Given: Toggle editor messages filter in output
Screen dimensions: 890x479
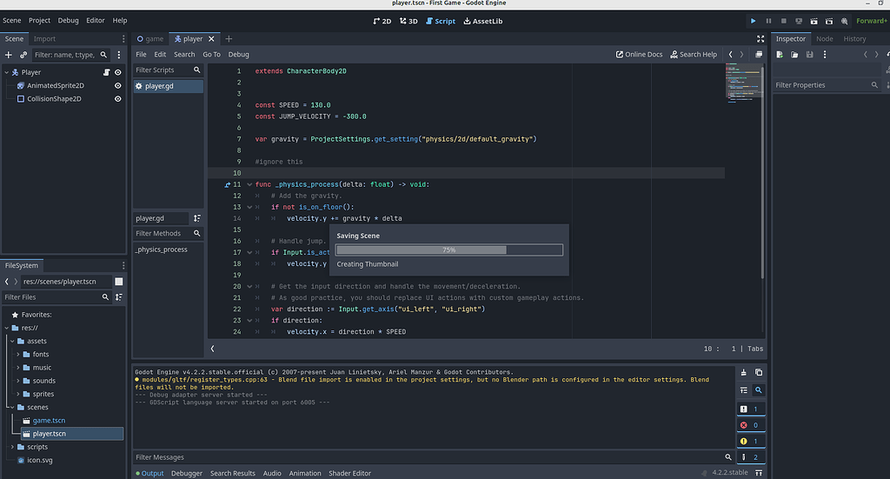Looking at the screenshot, I should click(750, 457).
